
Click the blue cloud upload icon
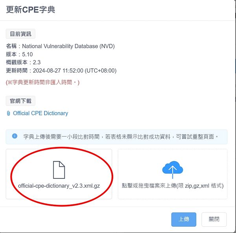click(x=173, y=170)
